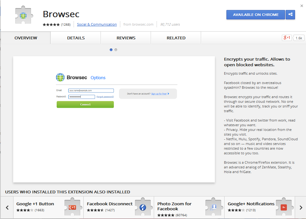Image resolution: width=306 pixels, height=219 pixels.
Task: Click the Sign up for free link
Action: 159,94
